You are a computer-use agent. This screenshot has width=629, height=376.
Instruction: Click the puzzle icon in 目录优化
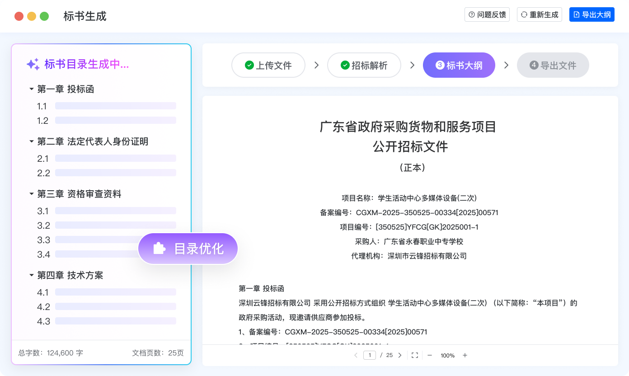click(x=159, y=249)
